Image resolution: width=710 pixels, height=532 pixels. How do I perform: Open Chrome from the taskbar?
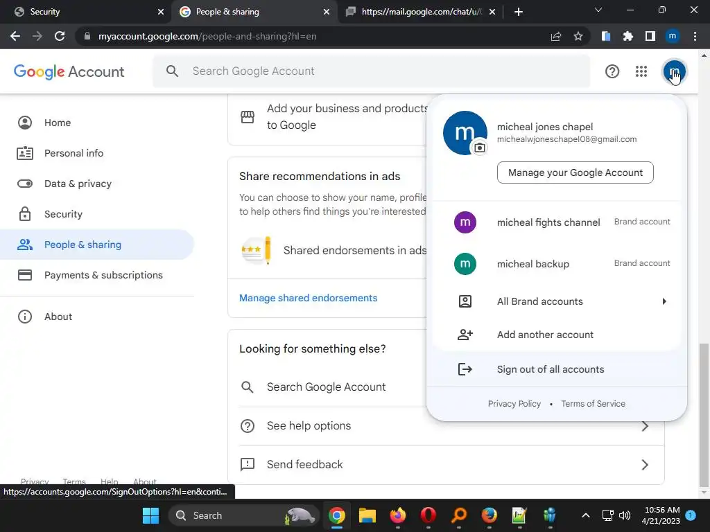point(336,515)
